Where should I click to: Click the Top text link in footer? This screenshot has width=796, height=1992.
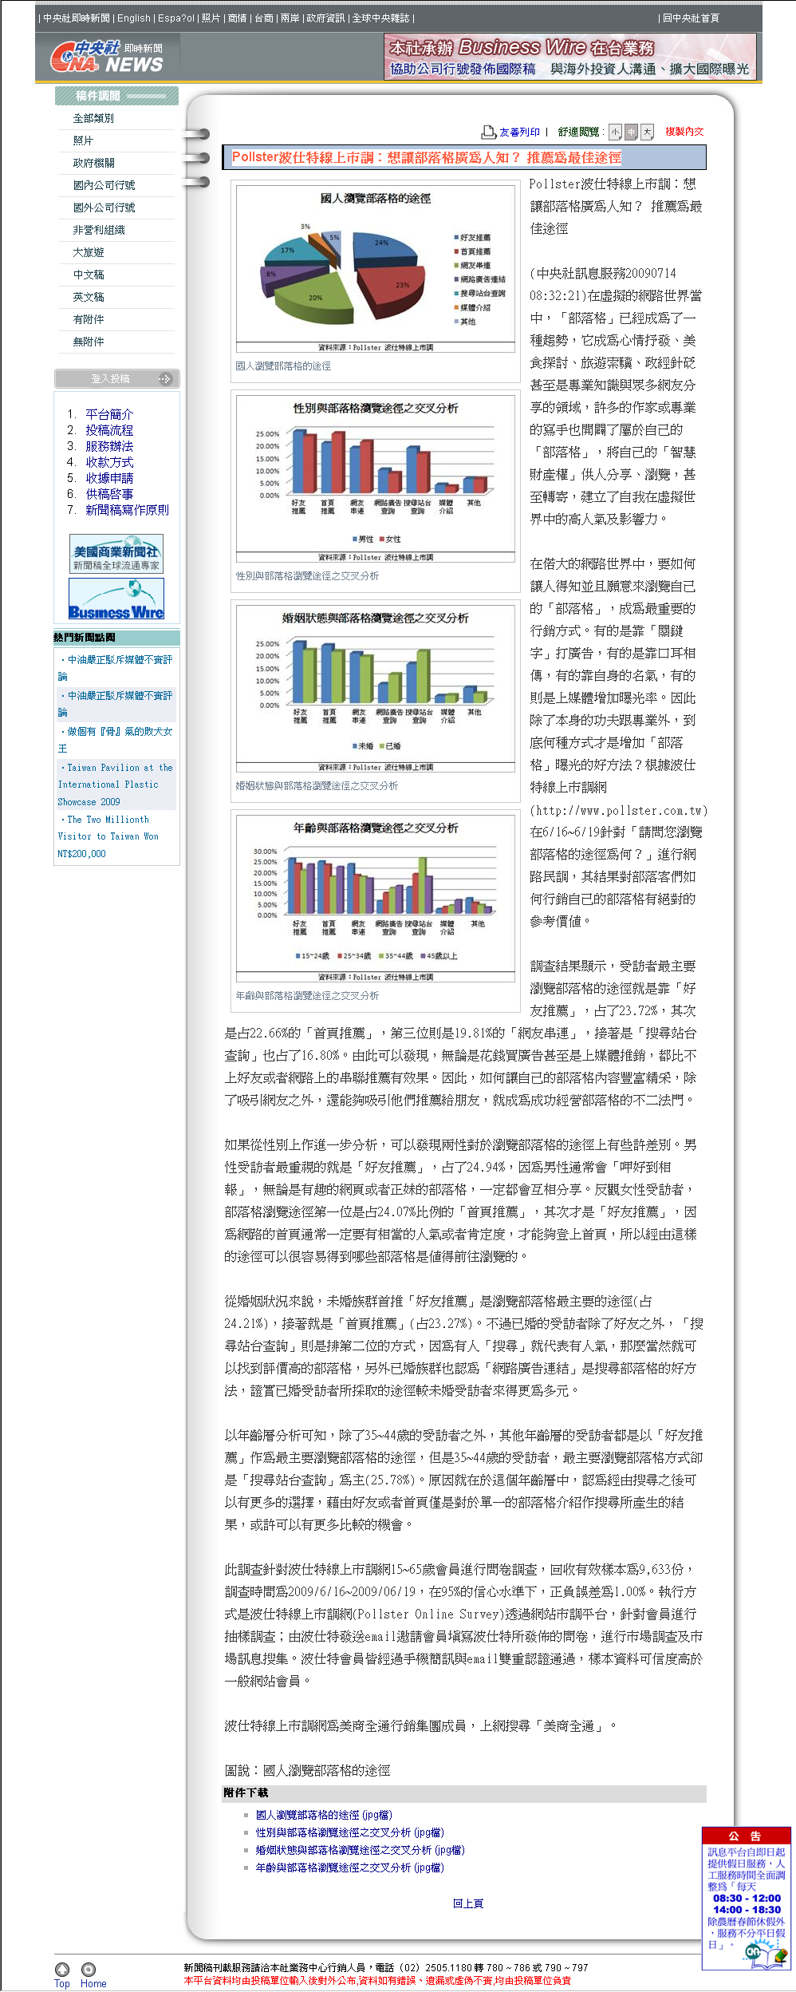pos(62,1983)
